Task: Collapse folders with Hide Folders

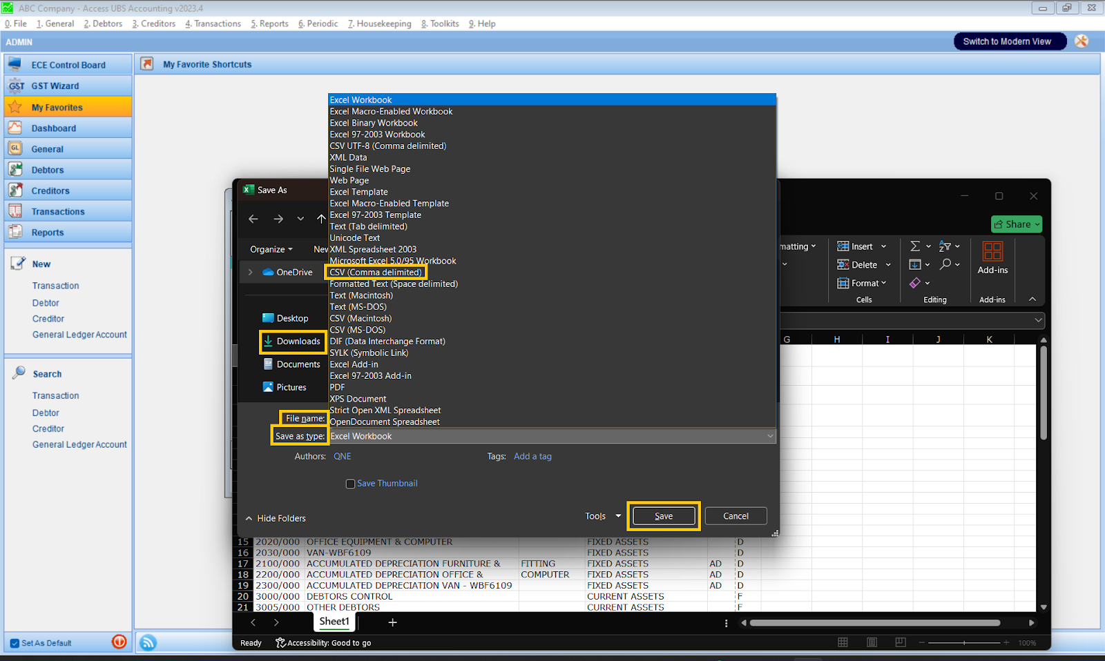Action: coord(276,518)
